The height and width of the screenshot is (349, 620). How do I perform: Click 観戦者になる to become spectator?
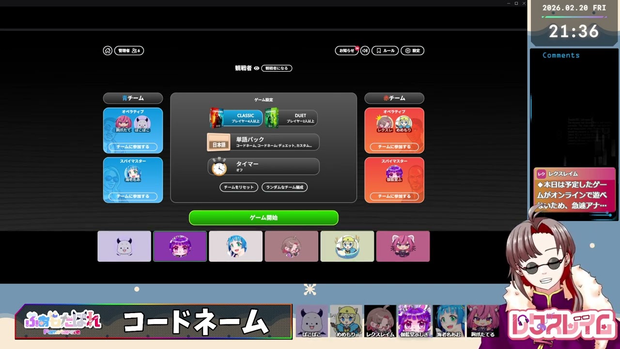tap(277, 68)
